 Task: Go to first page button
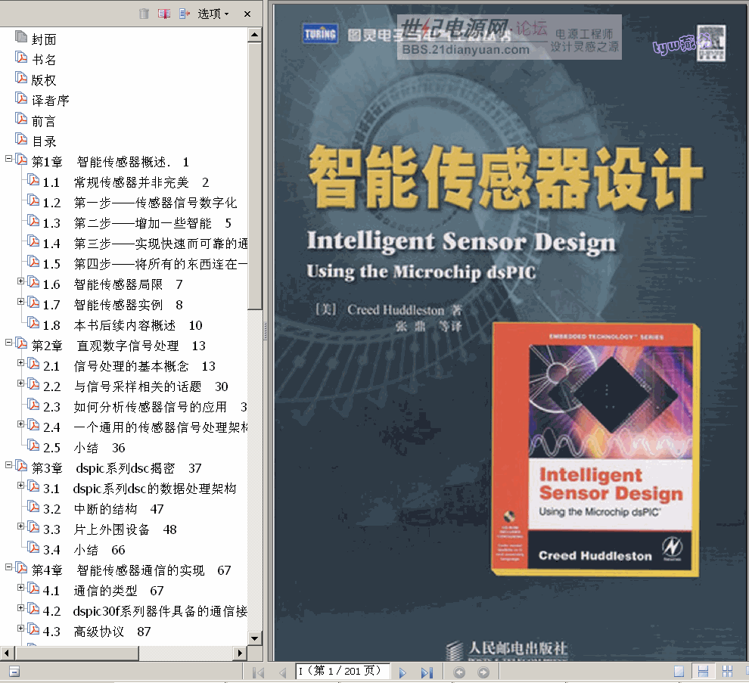pos(258,672)
